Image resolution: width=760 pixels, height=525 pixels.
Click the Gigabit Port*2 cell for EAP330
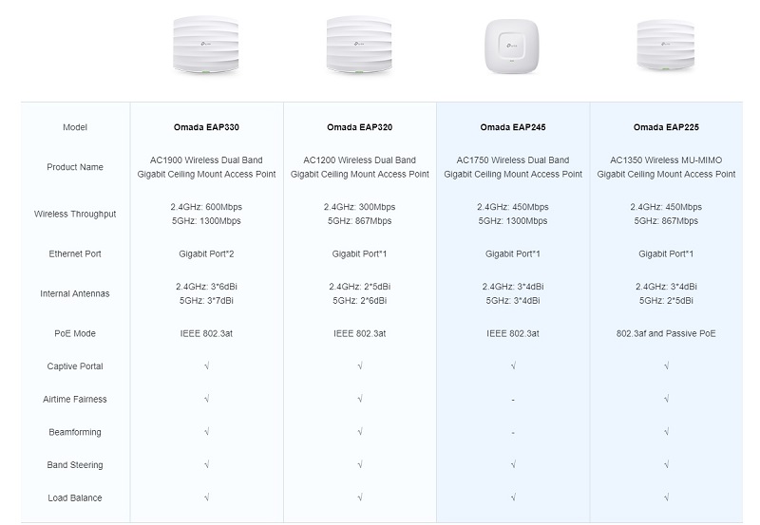pyautogui.click(x=206, y=253)
